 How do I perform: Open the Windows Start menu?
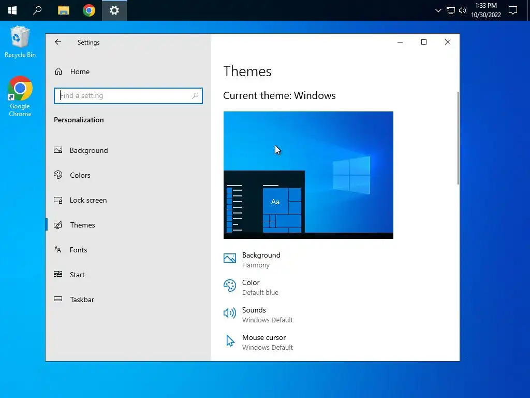12,10
